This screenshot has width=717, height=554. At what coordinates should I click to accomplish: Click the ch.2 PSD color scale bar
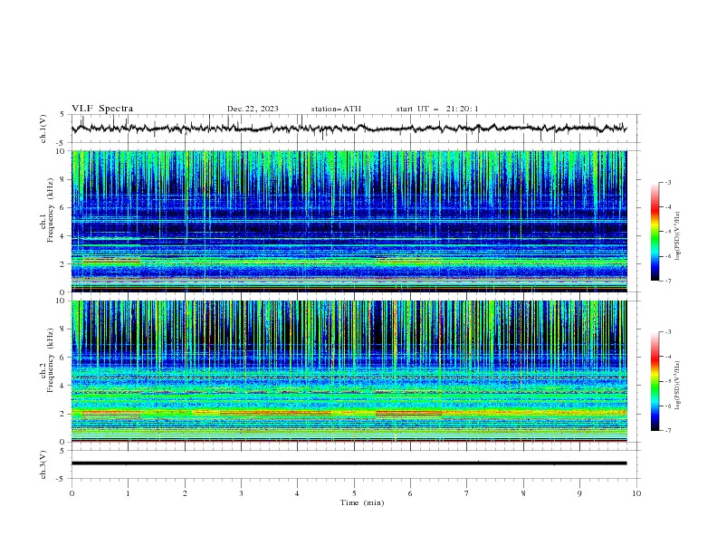[655, 381]
